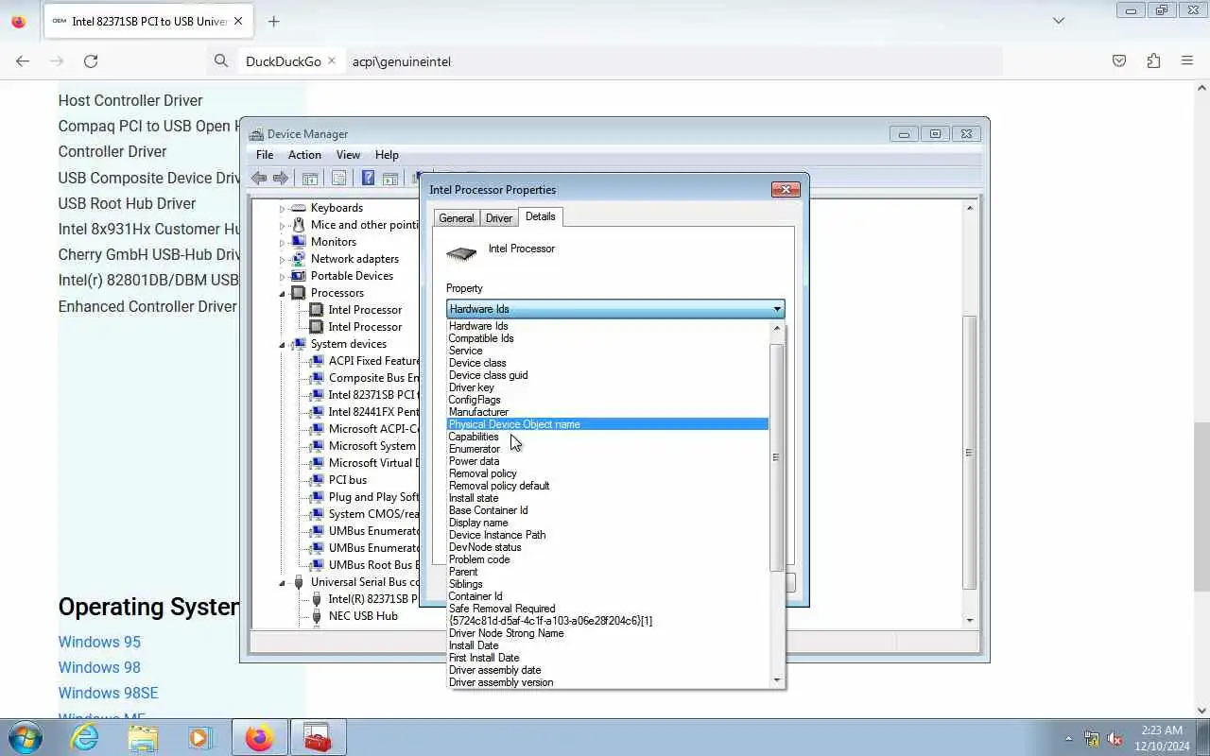Expand the Network adapters tree node

[x=282, y=260]
